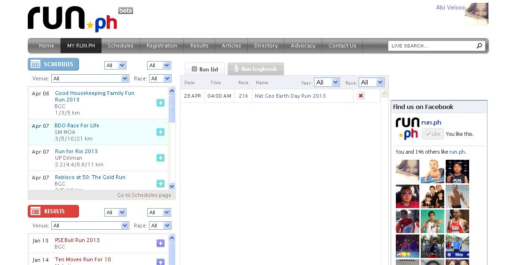Go to Home in navigation bar
519x265 pixels.
pyautogui.click(x=47, y=46)
